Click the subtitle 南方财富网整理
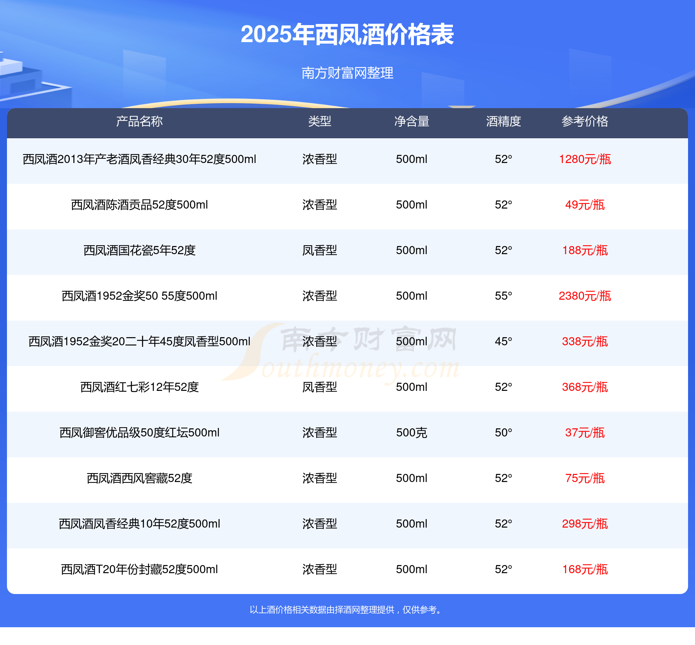695x645 pixels. click(x=347, y=73)
